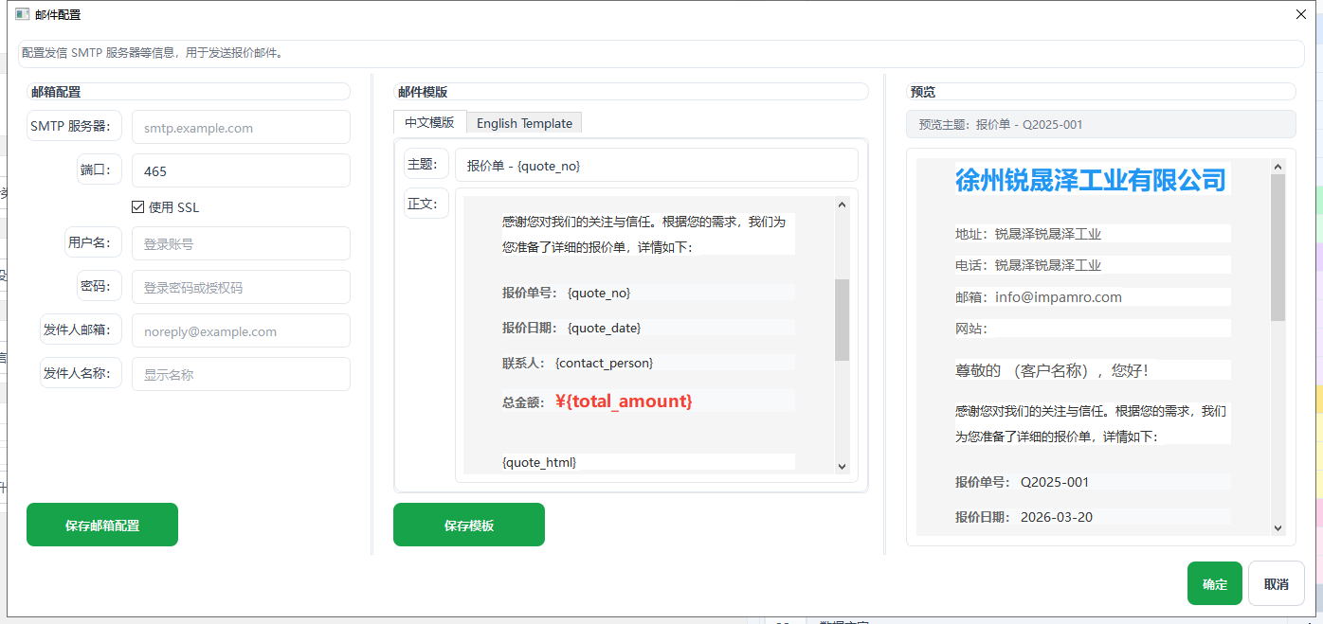
Task: Click the {quote_no} placeholder in body
Action: pyautogui.click(x=599, y=293)
